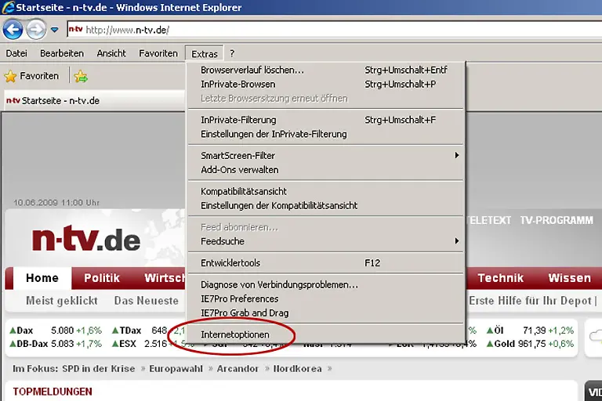This screenshot has width=602, height=401.
Task: Click the n-tv site icon in address bar
Action: 75,30
